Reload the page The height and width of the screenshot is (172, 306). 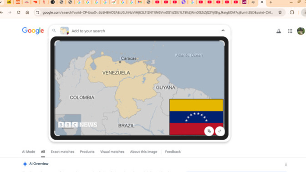pyautogui.click(x=19, y=12)
